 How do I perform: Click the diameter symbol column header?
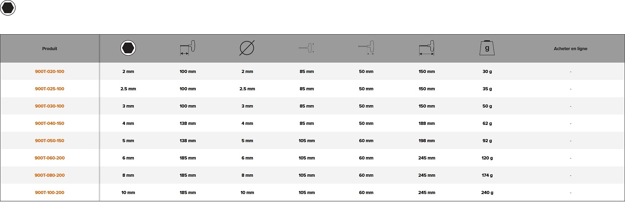[247, 48]
